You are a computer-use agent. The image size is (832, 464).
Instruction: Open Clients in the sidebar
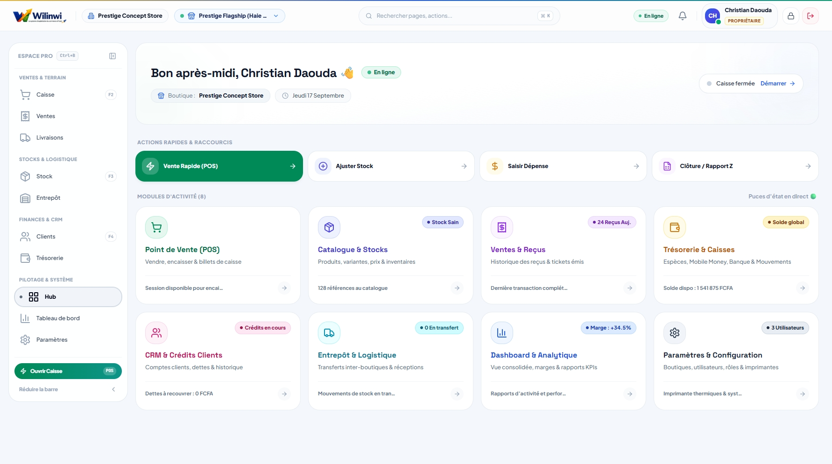click(68, 237)
